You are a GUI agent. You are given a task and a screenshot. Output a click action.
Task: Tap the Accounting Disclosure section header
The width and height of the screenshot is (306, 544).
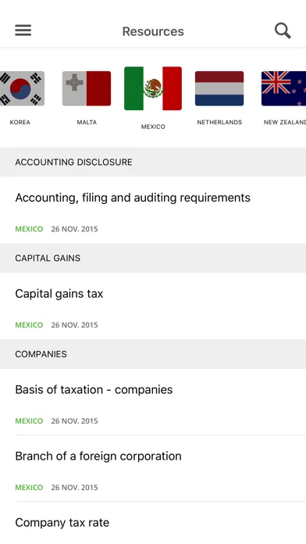click(x=153, y=162)
